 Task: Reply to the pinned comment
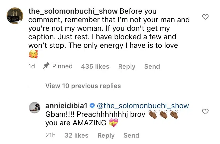click(127, 66)
